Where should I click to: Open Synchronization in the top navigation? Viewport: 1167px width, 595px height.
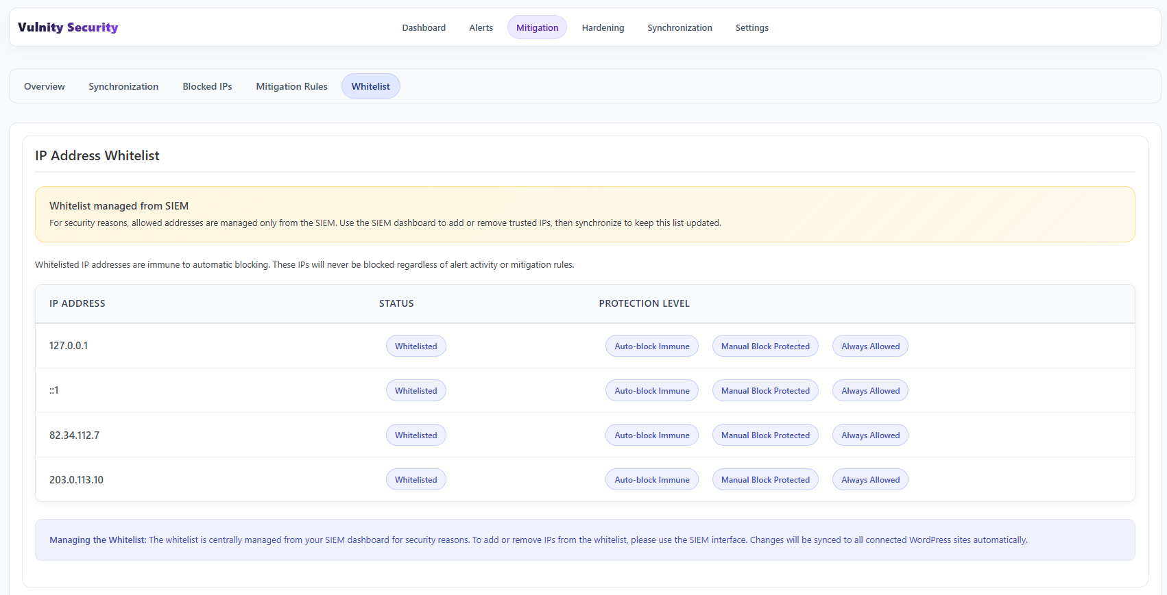(x=679, y=27)
